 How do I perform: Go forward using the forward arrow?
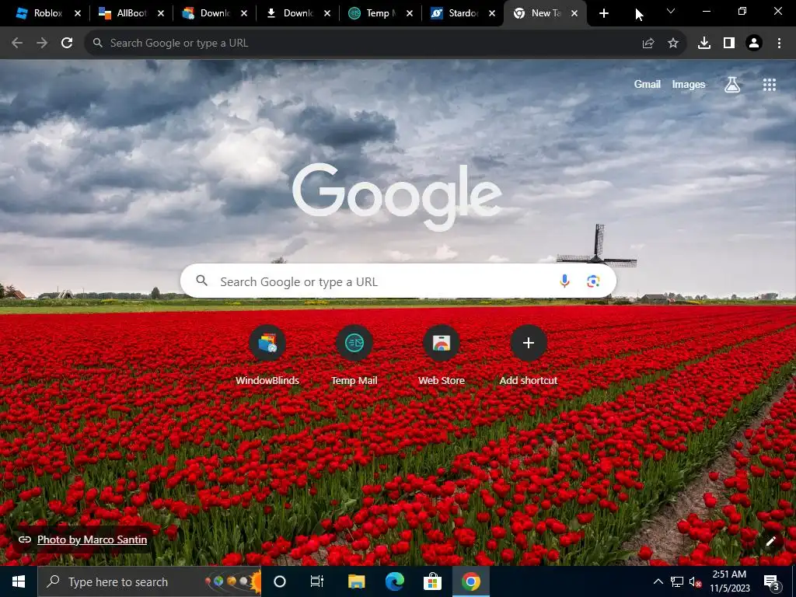42,44
